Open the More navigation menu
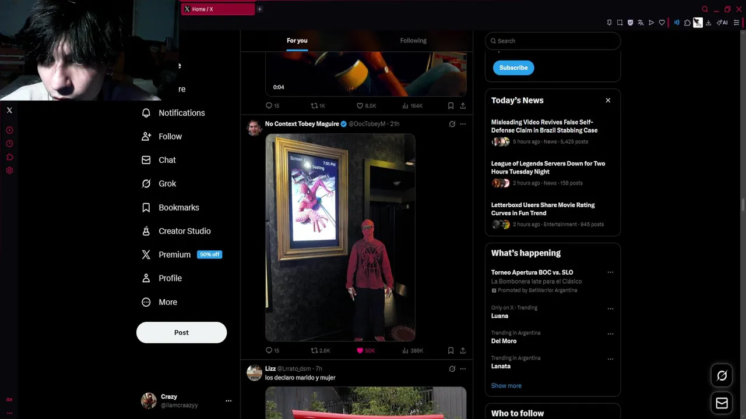Image resolution: width=746 pixels, height=419 pixels. [x=159, y=302]
